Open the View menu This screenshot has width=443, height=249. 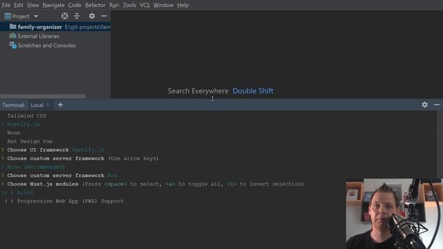33,5
